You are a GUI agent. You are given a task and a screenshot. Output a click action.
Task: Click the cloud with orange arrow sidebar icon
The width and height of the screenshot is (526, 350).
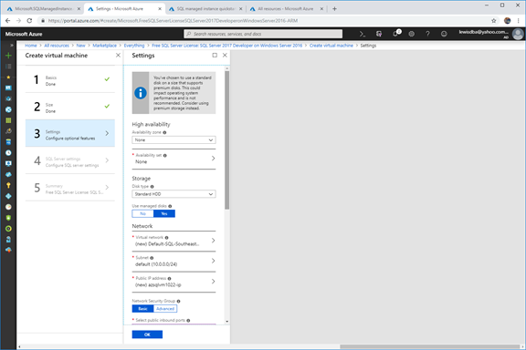[8, 250]
